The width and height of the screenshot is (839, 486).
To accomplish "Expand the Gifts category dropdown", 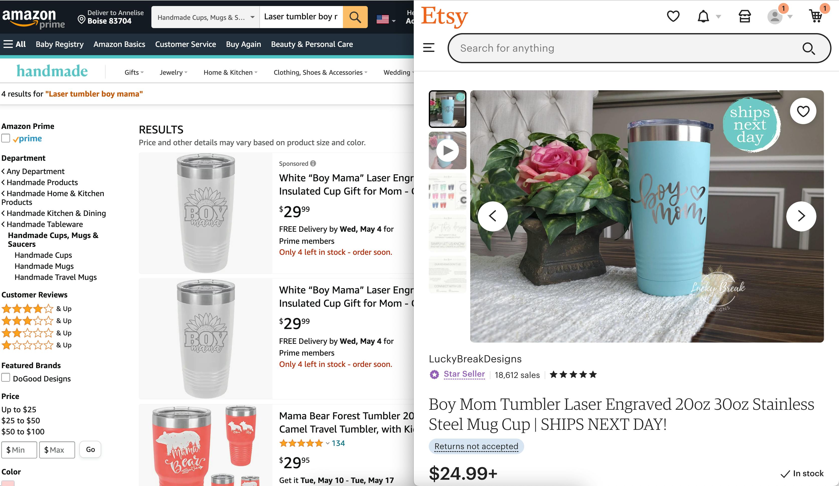I will click(133, 72).
